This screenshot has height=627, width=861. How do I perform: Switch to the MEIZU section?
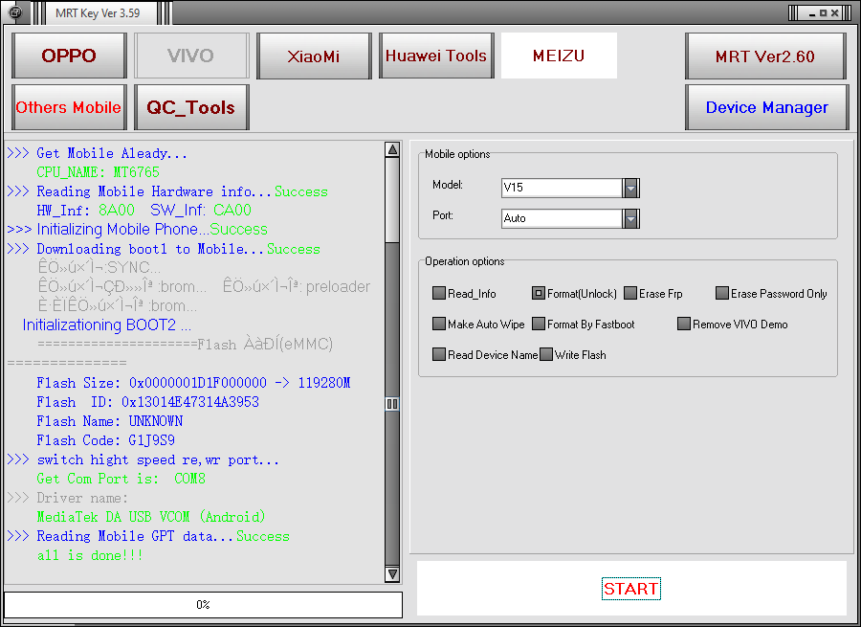point(559,56)
